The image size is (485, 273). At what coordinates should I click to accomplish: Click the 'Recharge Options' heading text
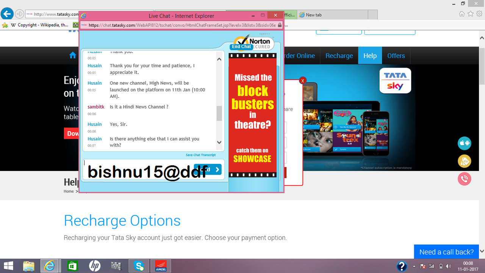click(122, 221)
